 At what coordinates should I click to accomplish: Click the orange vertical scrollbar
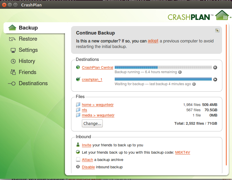coord(226,95)
